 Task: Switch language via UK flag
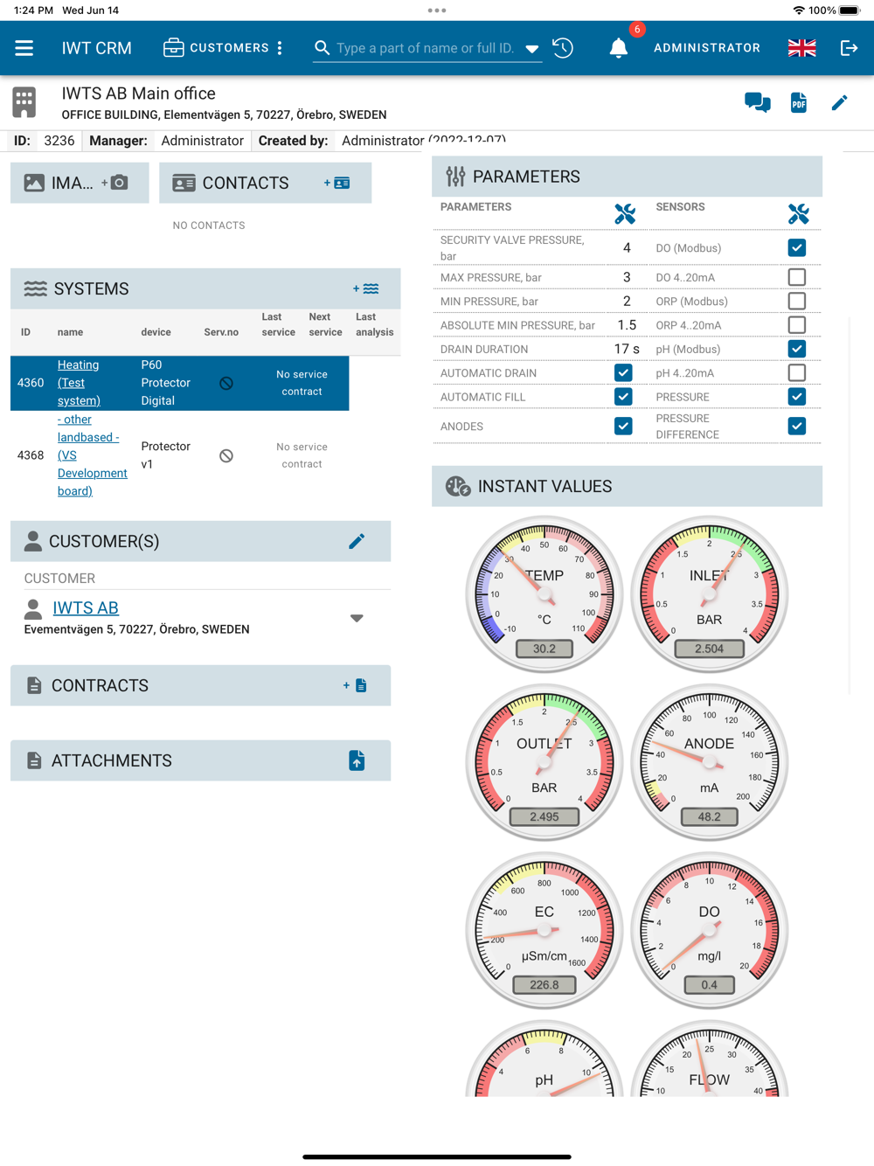pyautogui.click(x=801, y=48)
